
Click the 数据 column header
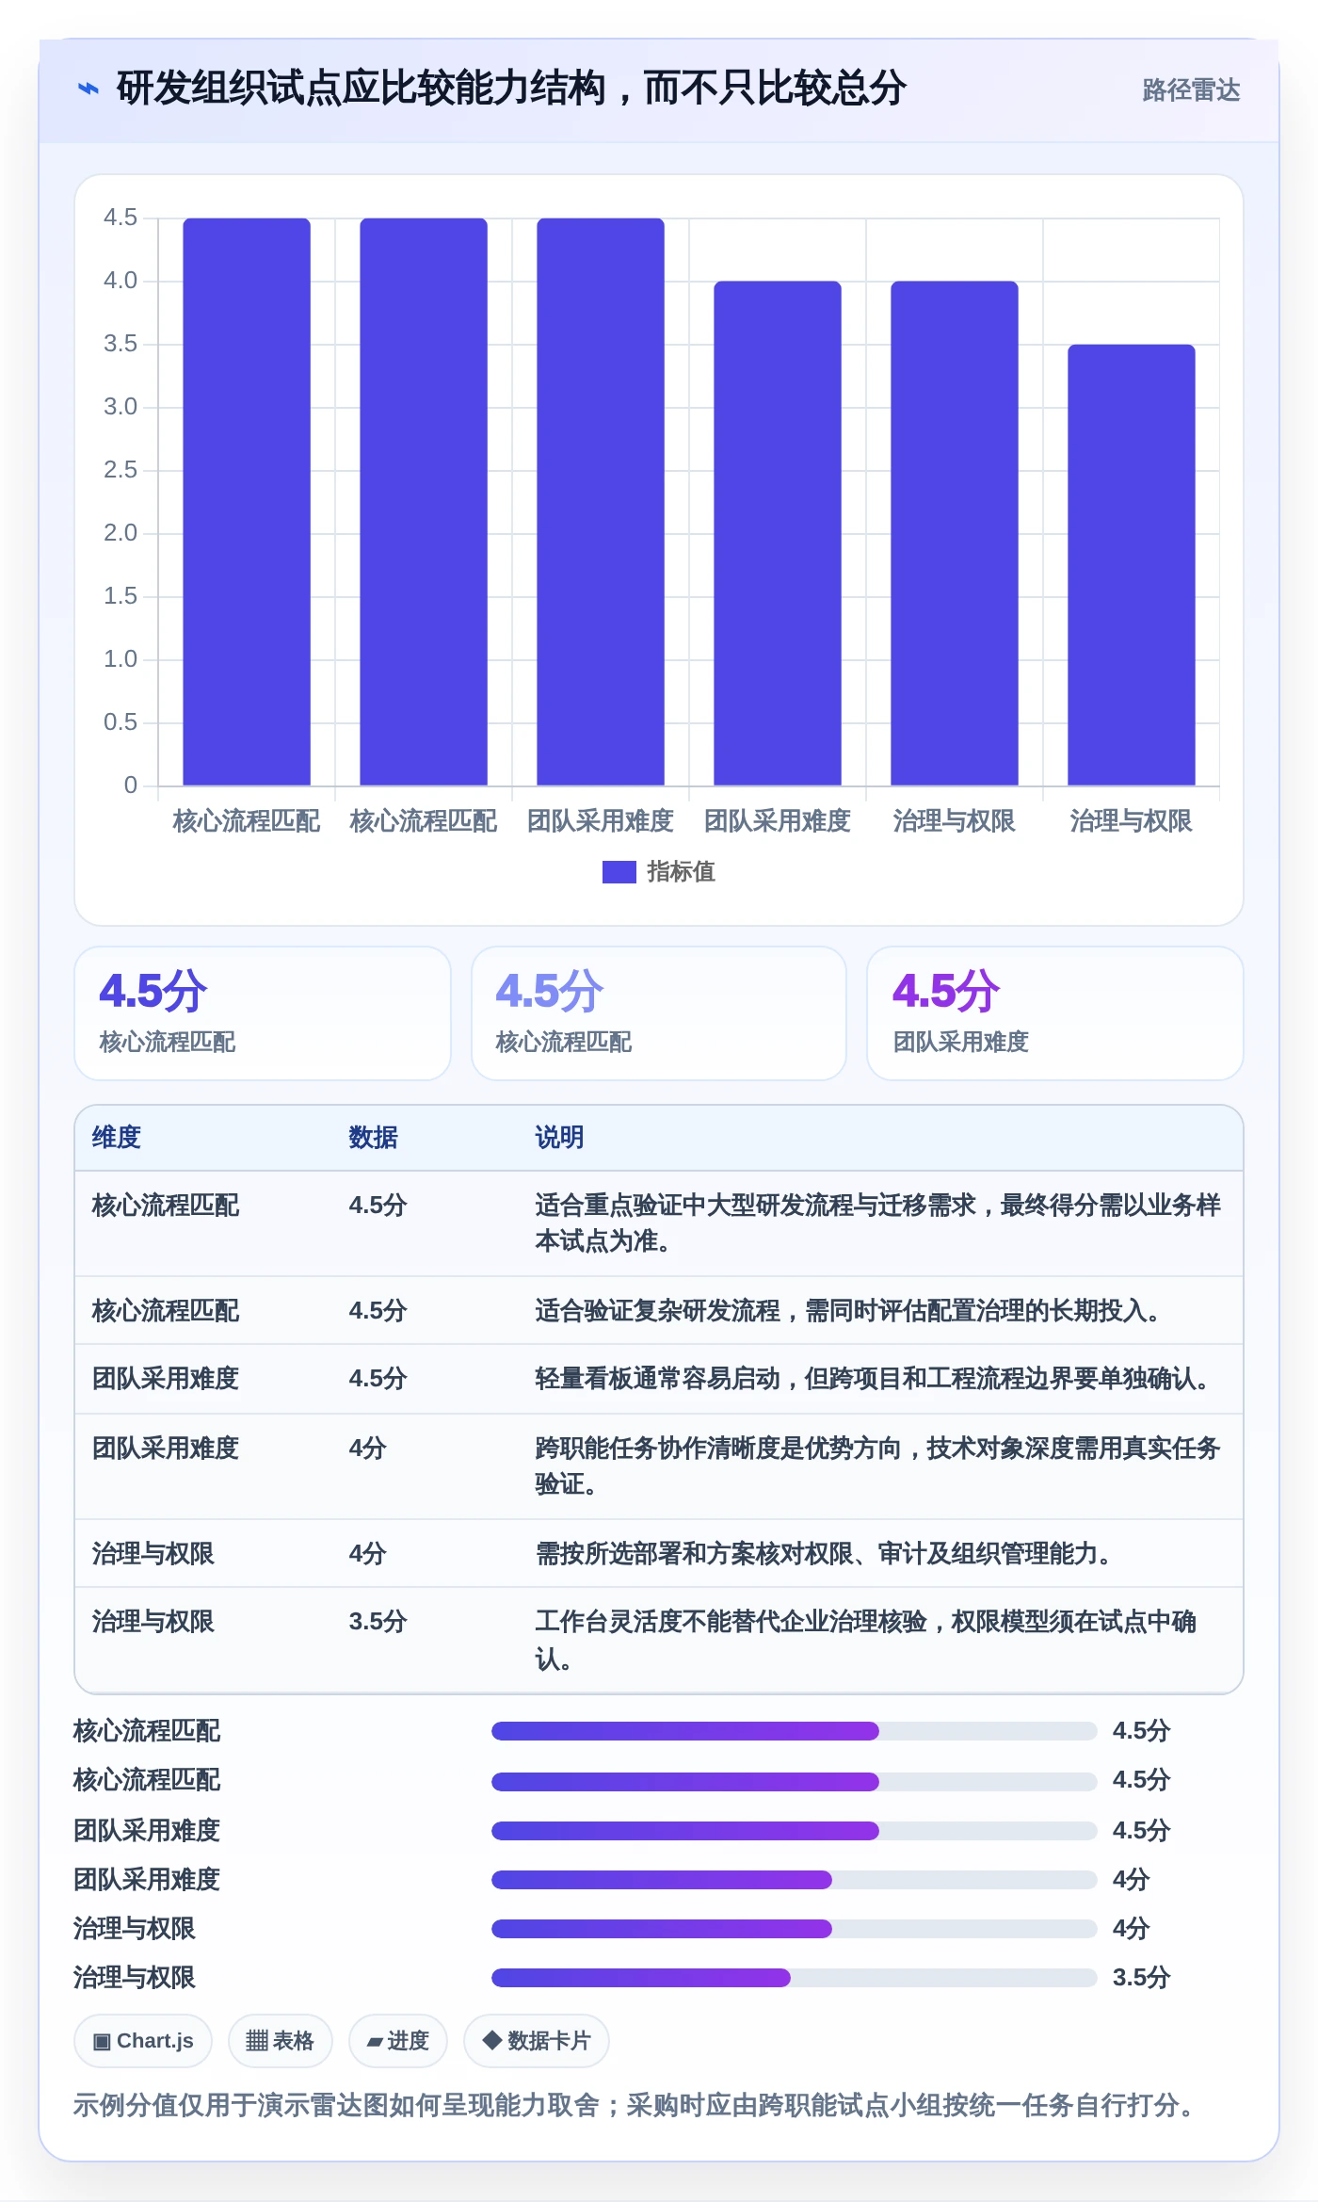click(373, 1138)
